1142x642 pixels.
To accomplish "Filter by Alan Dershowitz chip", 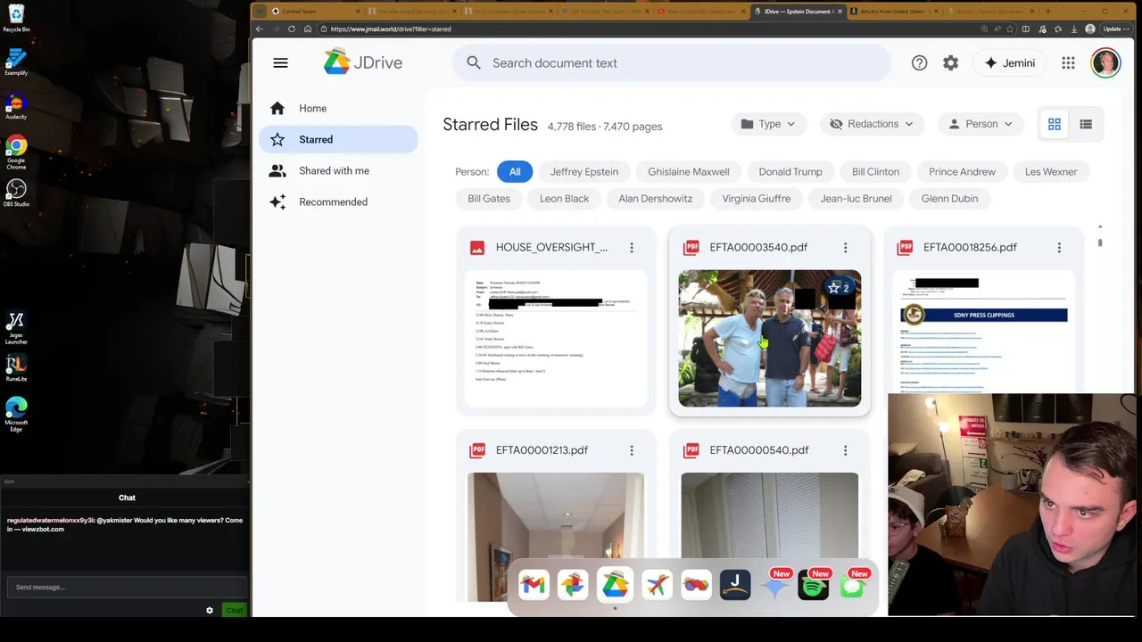I will [x=655, y=198].
